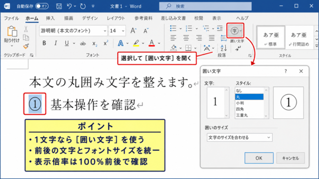Click the 検索 search box
319x179 pixels.
(x=205, y=6)
